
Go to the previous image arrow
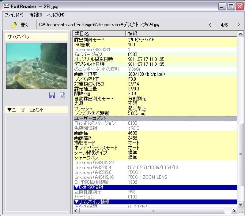pos(210,25)
